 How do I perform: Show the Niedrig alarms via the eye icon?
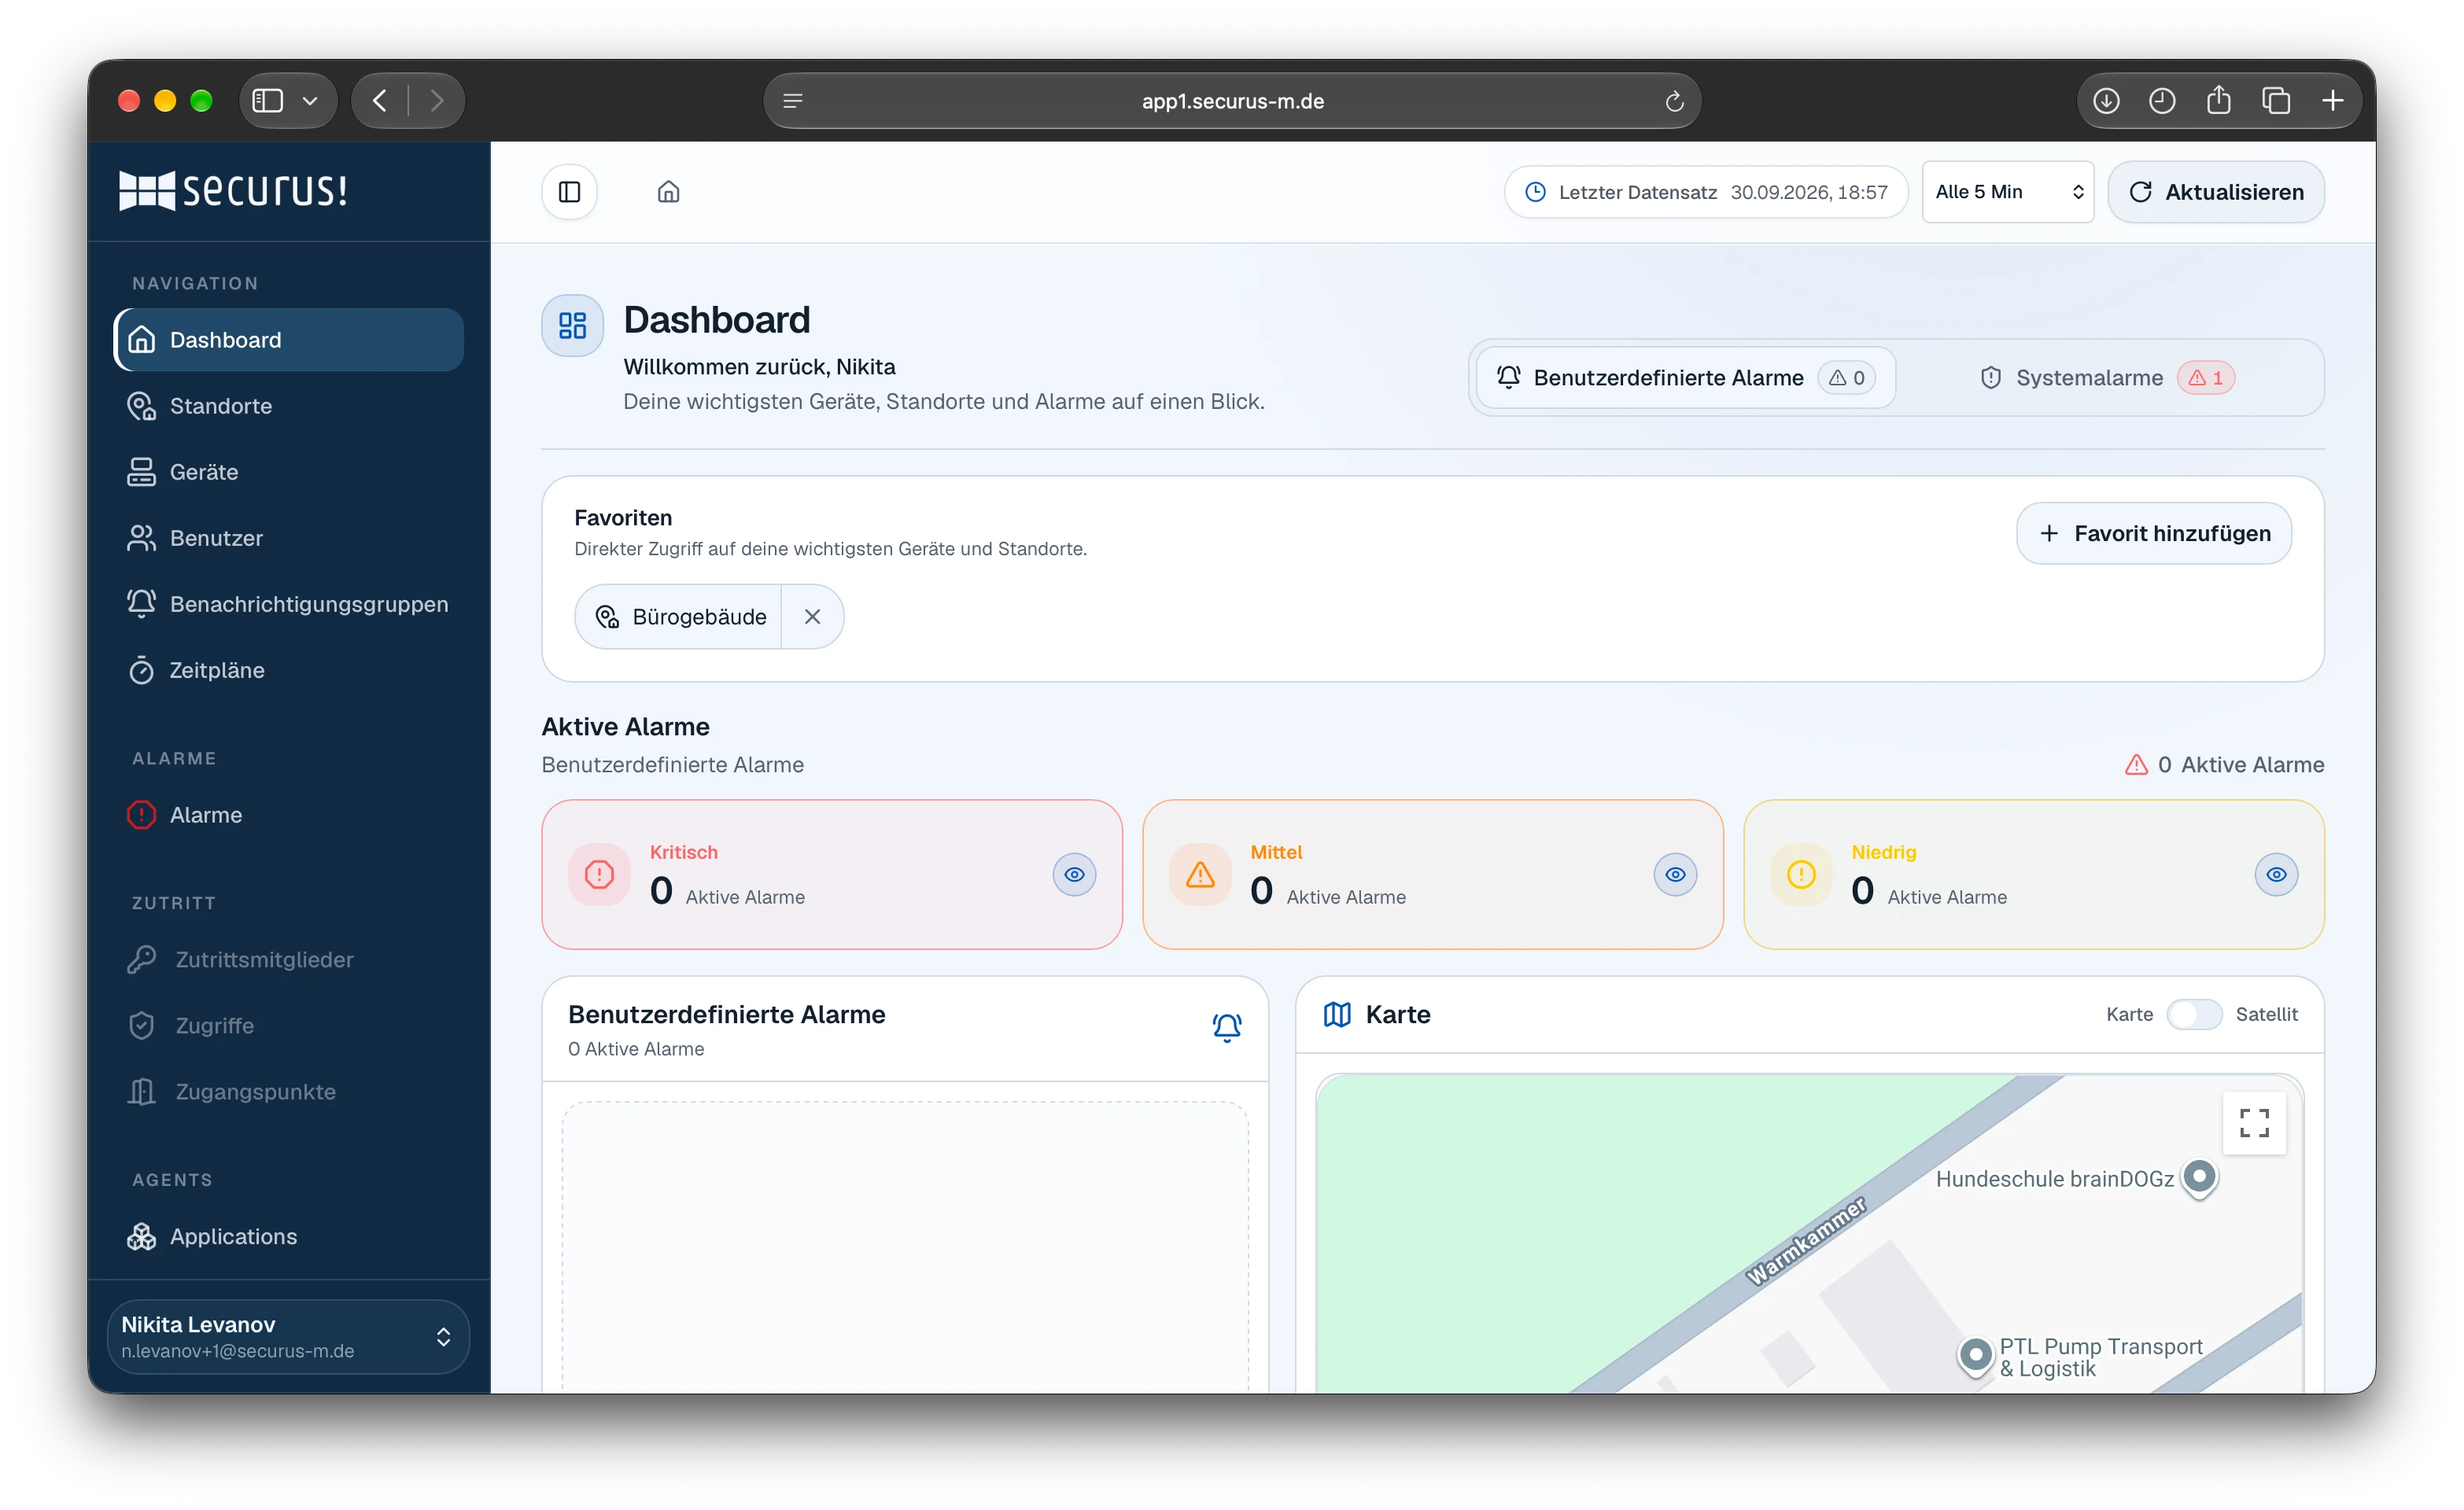2276,874
